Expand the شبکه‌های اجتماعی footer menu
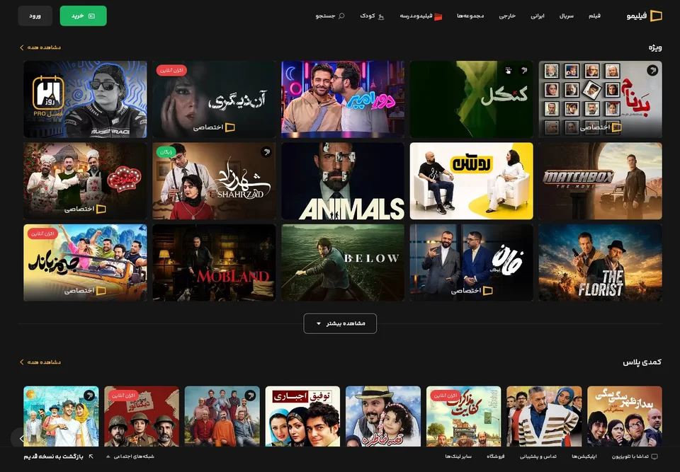Viewport: 680px width, 472px height. point(130,456)
